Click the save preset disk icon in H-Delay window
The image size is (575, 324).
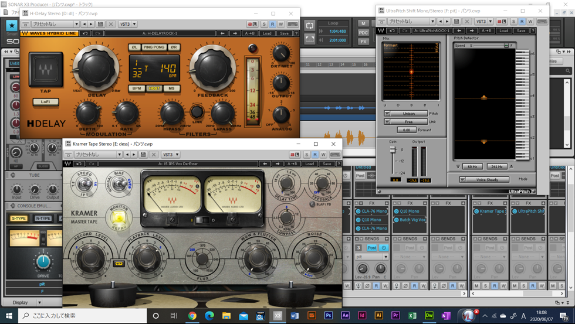click(100, 24)
